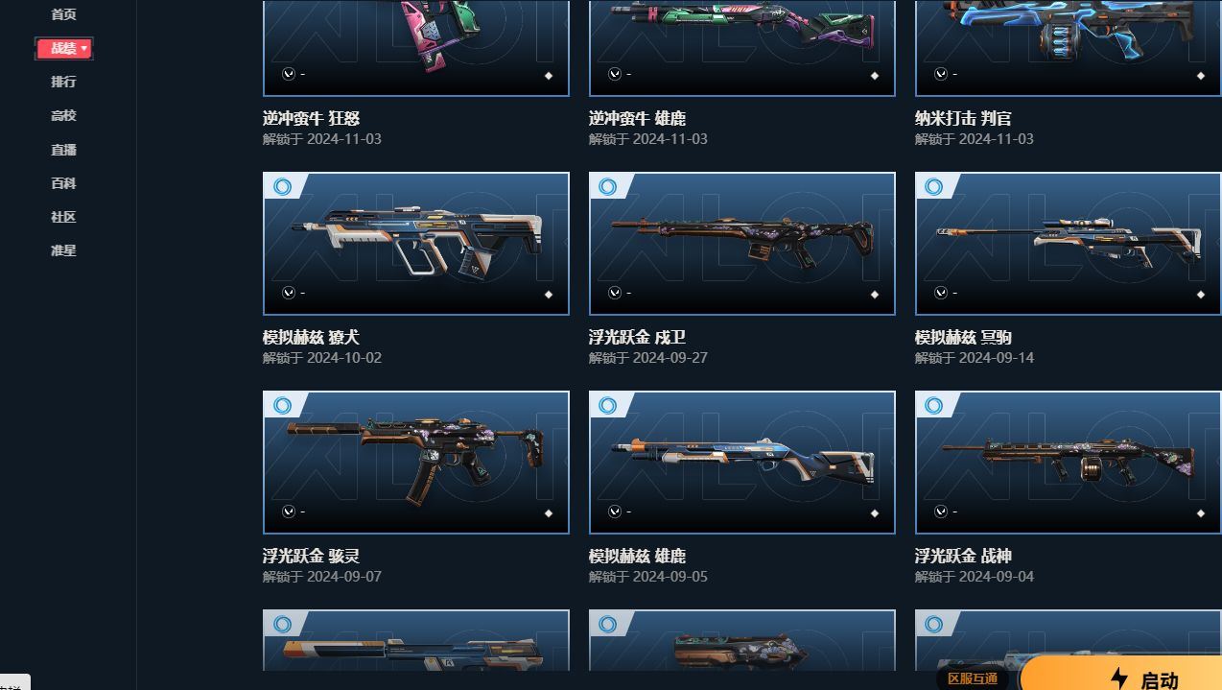
Task: Click the diamond tier icon on 模拟赫兹 冥驹 card
Action: tap(1200, 295)
